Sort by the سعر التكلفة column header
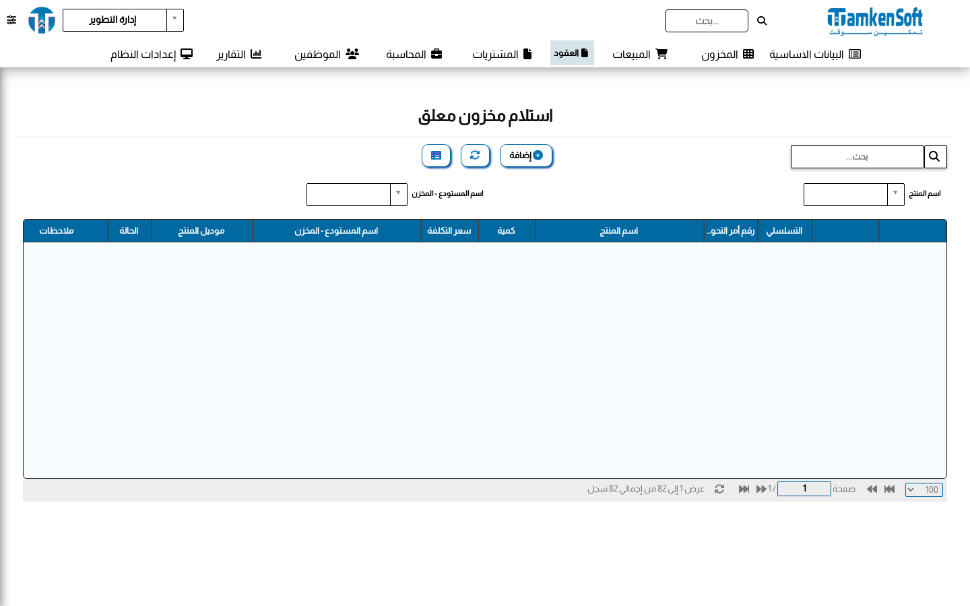The width and height of the screenshot is (970, 606). 449,231
